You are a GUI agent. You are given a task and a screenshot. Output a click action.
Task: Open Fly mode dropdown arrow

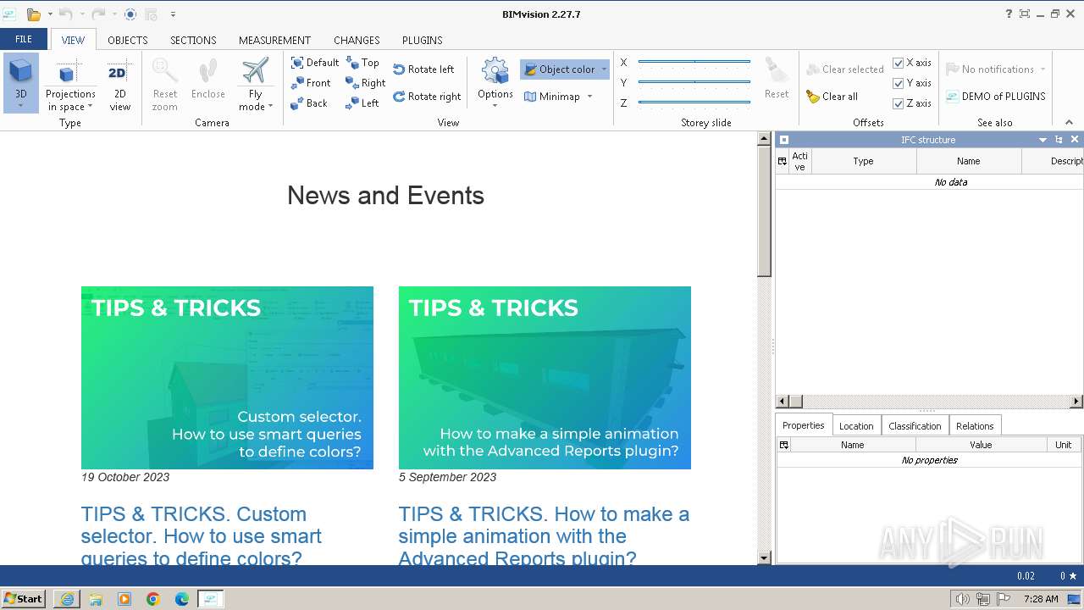270,107
